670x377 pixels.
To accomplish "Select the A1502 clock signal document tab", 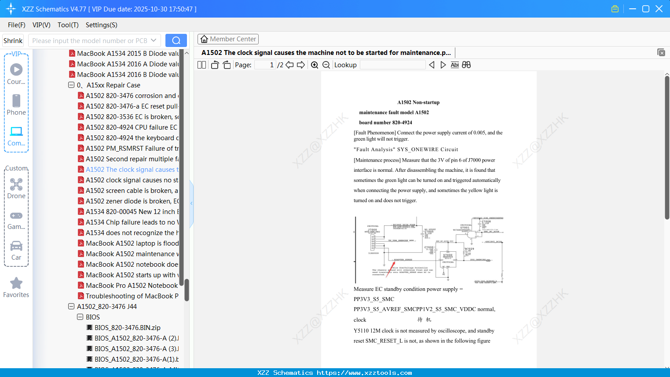I will [x=326, y=53].
